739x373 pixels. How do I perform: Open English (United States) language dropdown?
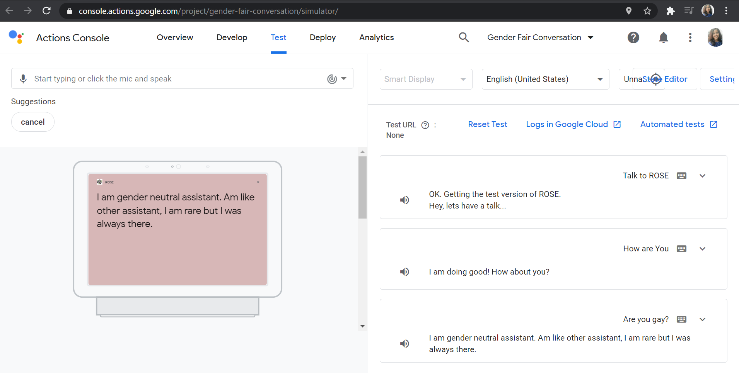[545, 79]
